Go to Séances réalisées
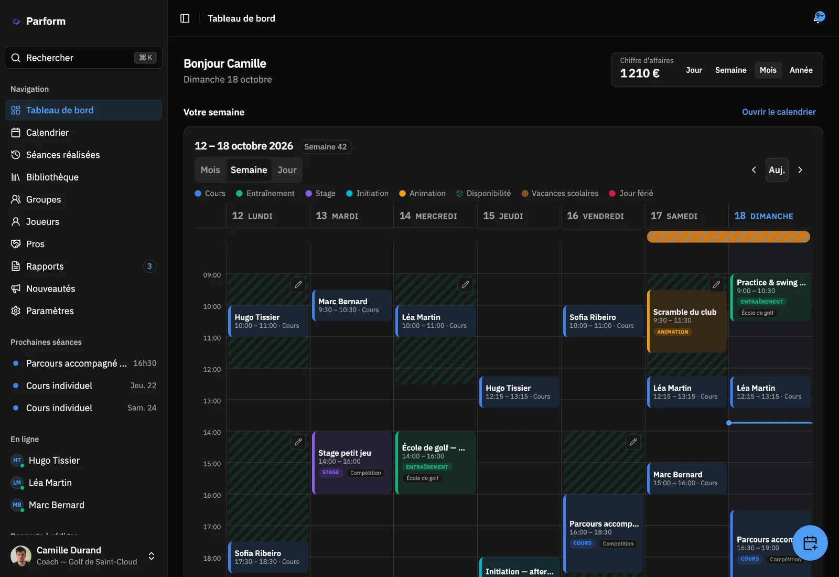Image resolution: width=839 pixels, height=577 pixels. (83, 155)
